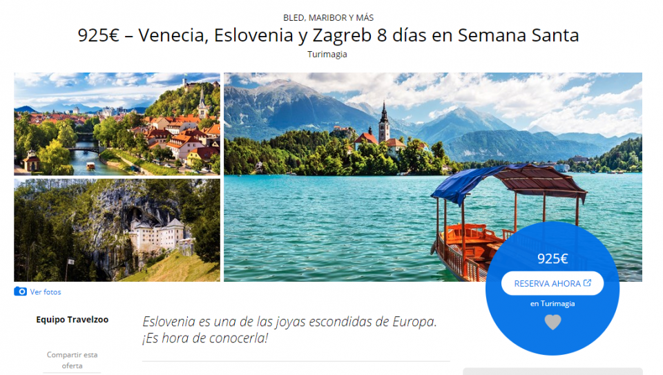Image resolution: width=663 pixels, height=375 pixels.
Task: Open the large Lake Bled photo
Action: pos(433,177)
